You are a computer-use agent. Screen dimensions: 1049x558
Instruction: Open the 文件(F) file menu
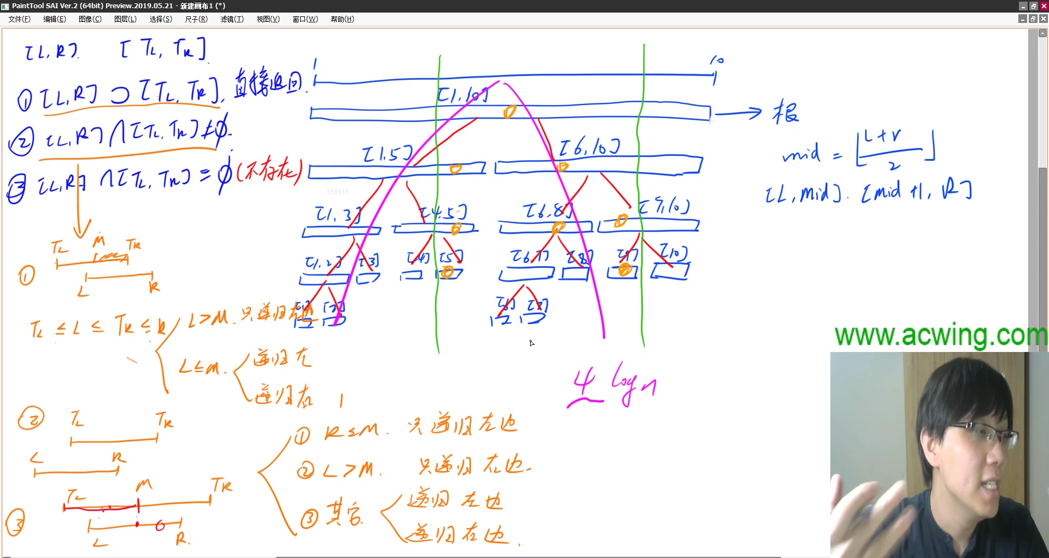tap(19, 19)
